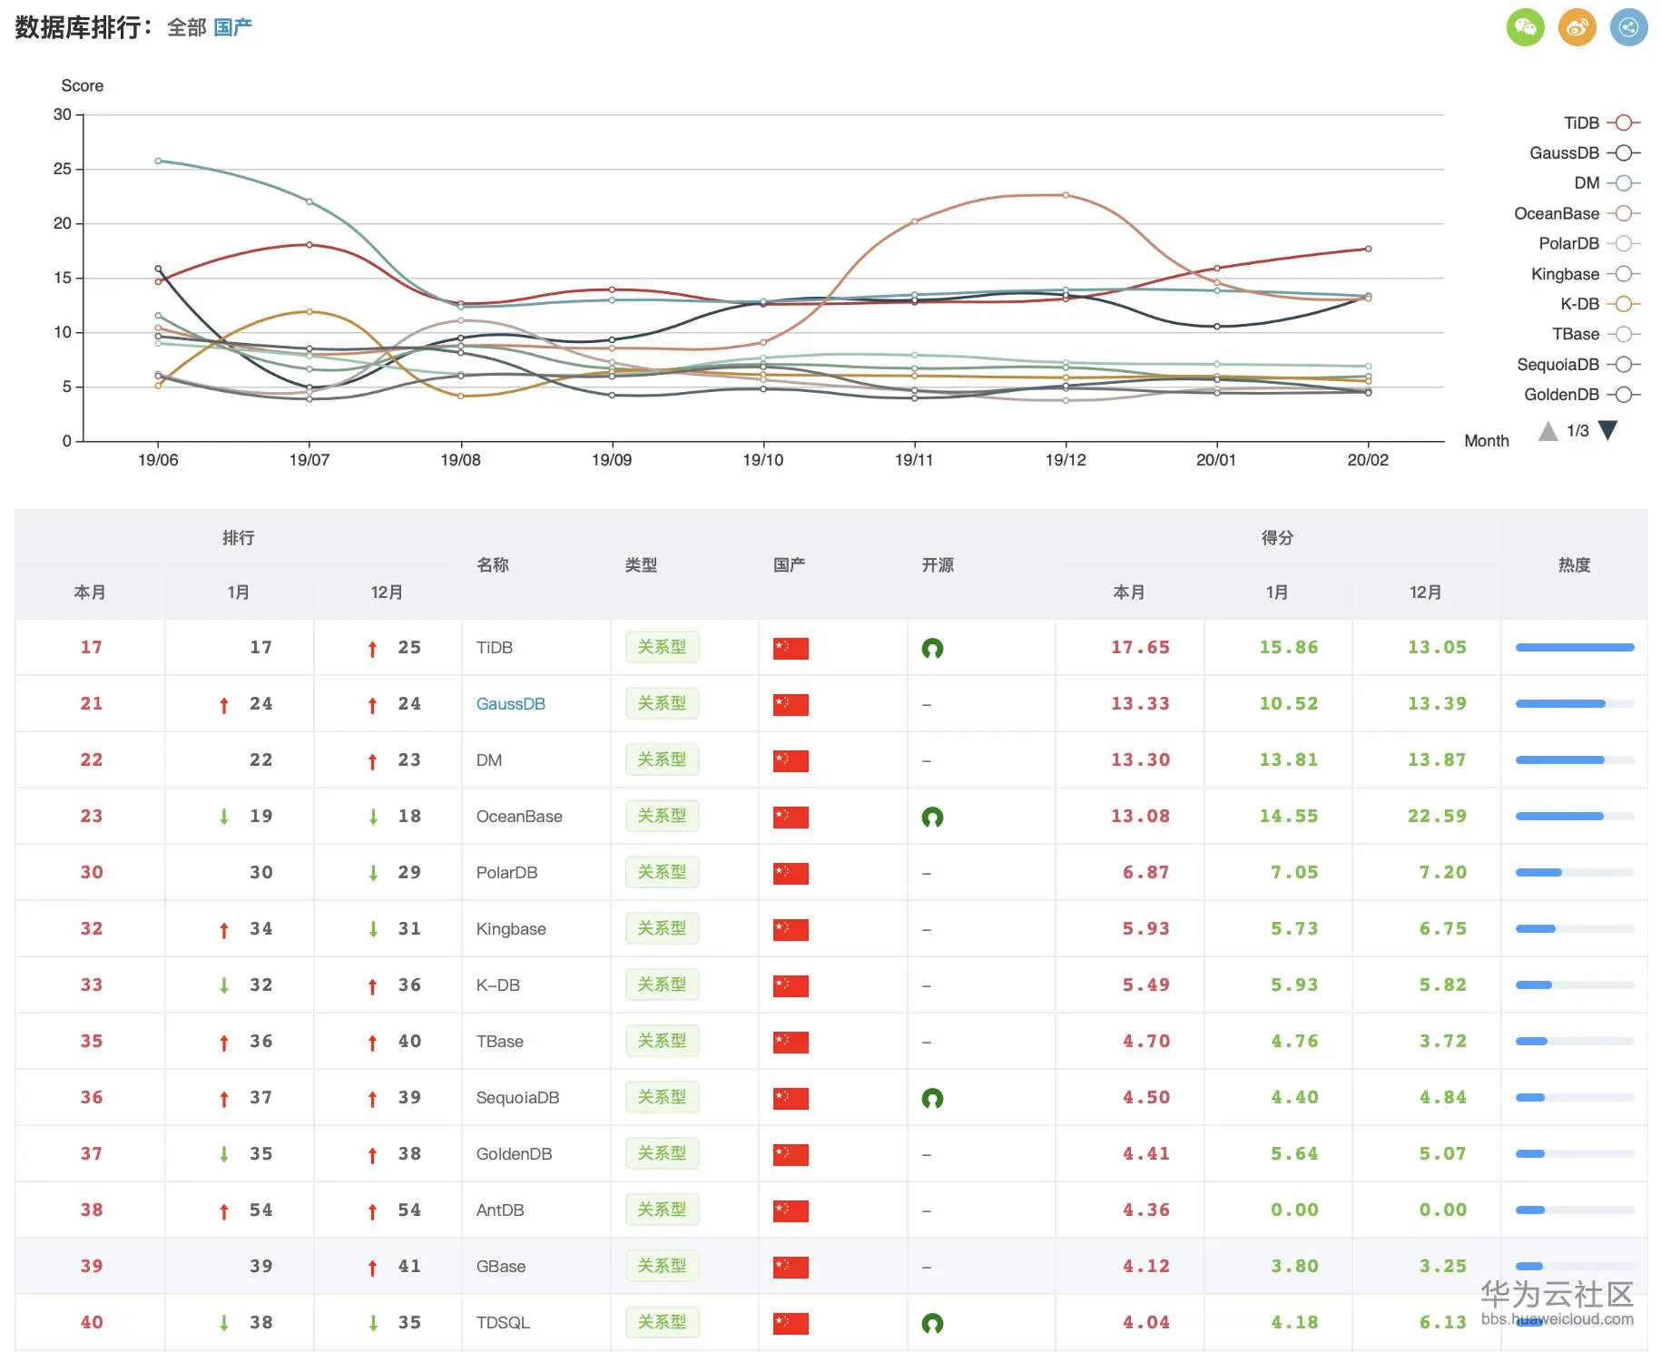Share via the orange Weibo icon

(1577, 27)
